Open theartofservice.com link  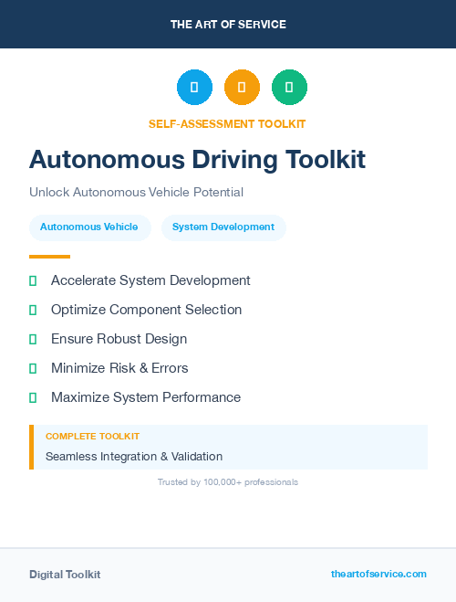[x=378, y=574]
